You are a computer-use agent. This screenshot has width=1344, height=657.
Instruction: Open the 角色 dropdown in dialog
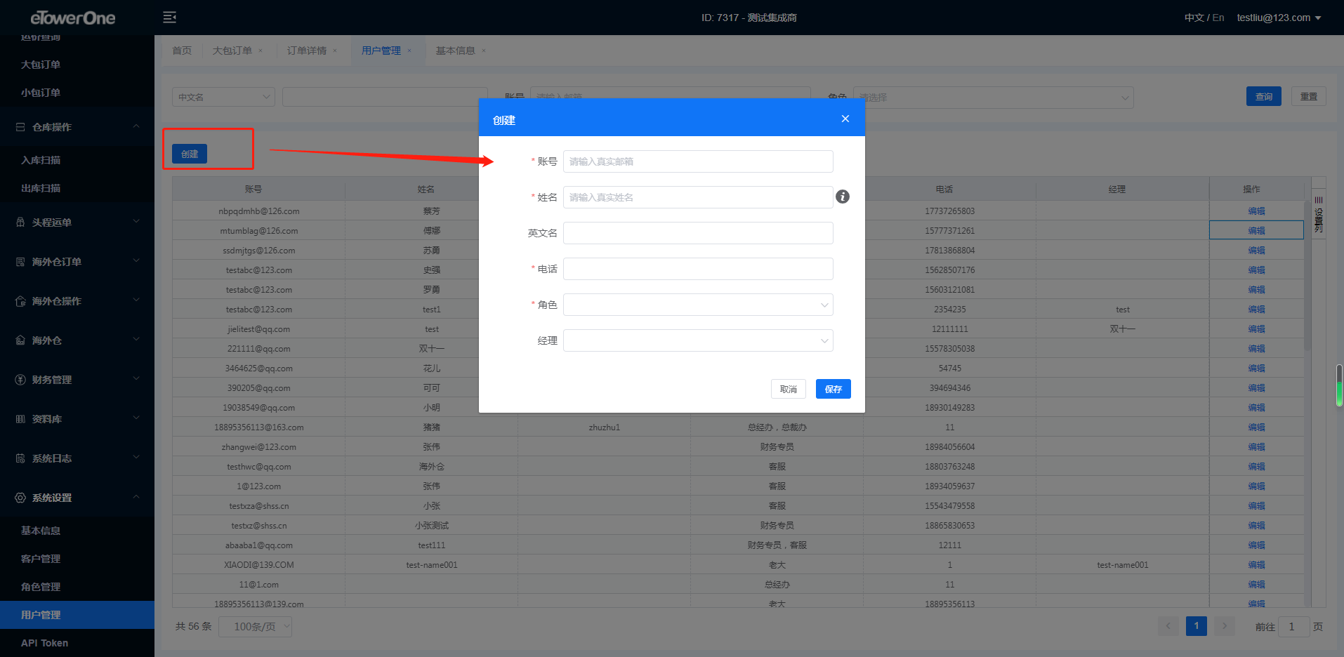click(x=698, y=305)
